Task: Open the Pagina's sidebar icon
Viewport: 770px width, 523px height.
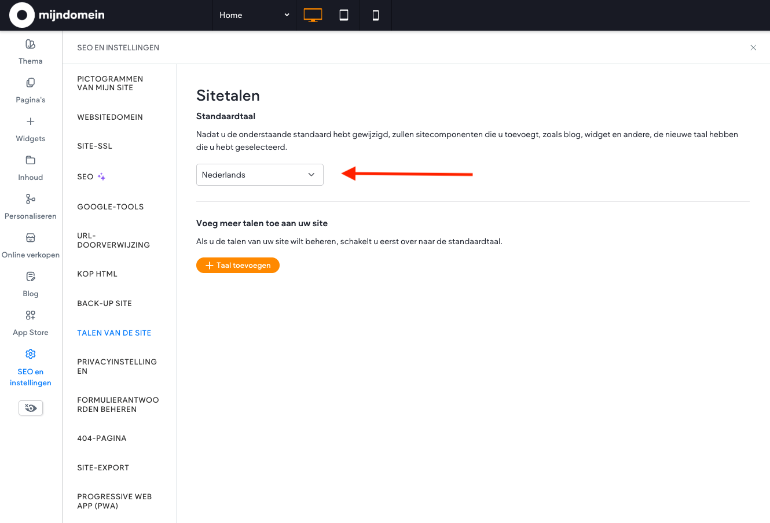Action: (x=31, y=83)
